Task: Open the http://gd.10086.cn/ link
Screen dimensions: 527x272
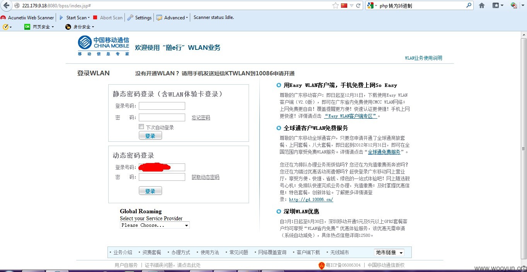Action: tap(311, 200)
